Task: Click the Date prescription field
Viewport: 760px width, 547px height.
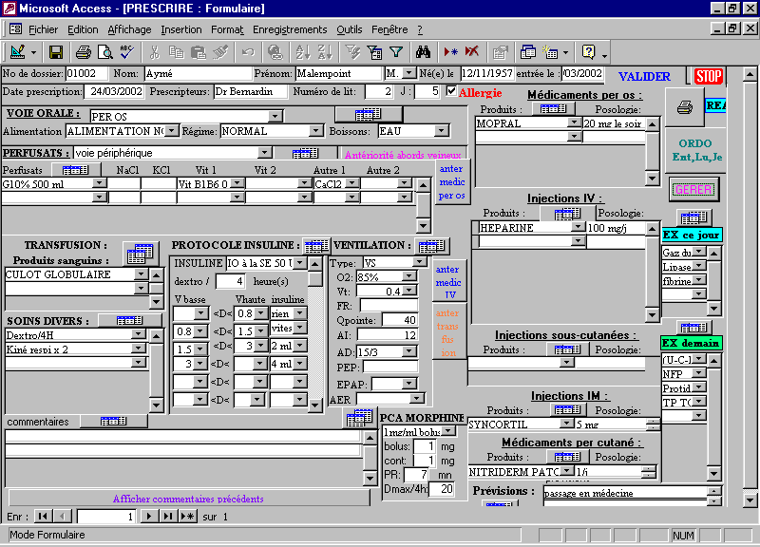Action: pyautogui.click(x=113, y=91)
